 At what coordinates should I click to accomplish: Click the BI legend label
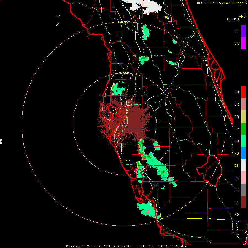[x=236, y=202]
